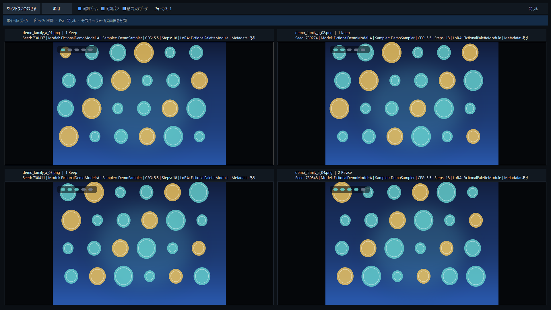Viewport: 551px width, 310px height.
Task: Click the rating dots overlay on demo_family_a_01
Action: (x=77, y=50)
